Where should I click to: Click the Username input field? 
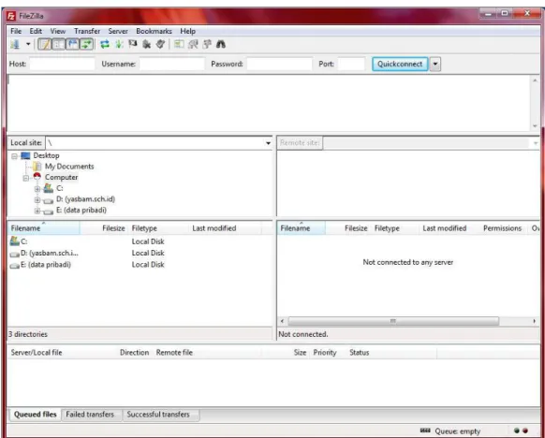pos(172,64)
